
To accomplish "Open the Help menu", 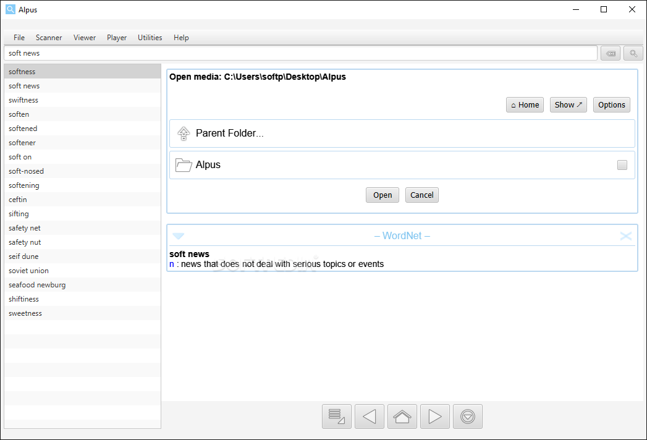I will tap(181, 38).
